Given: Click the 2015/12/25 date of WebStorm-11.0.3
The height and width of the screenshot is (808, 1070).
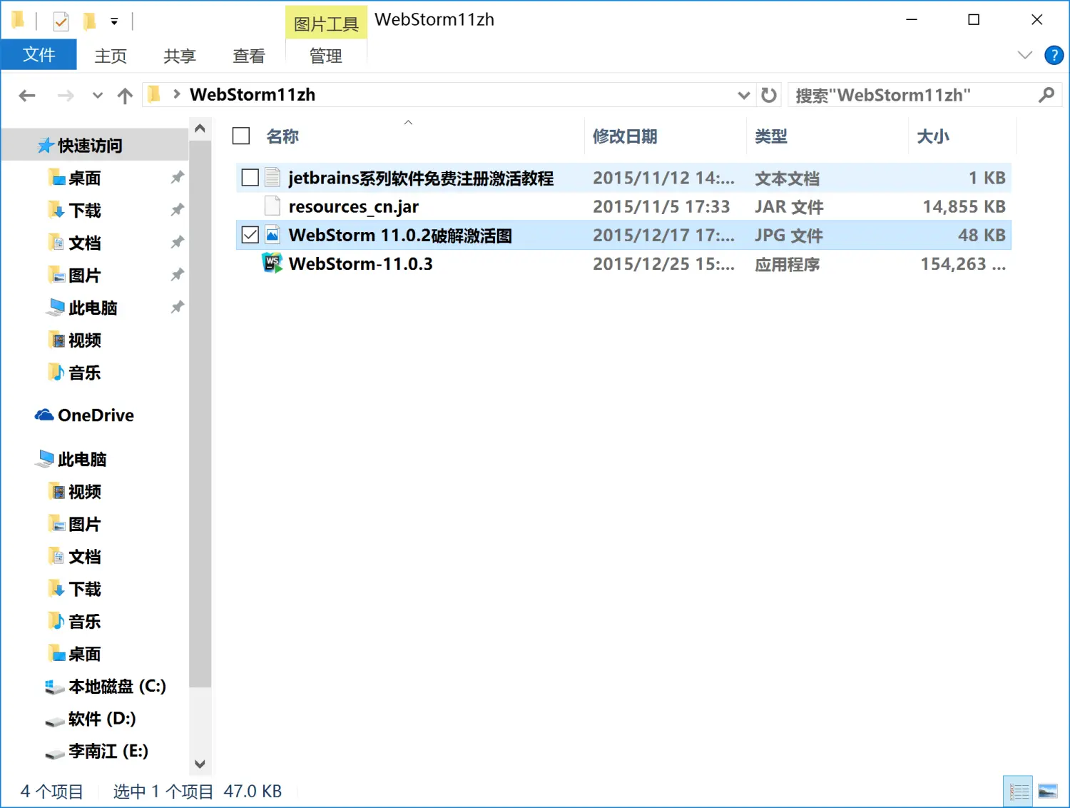Looking at the screenshot, I should 663,264.
